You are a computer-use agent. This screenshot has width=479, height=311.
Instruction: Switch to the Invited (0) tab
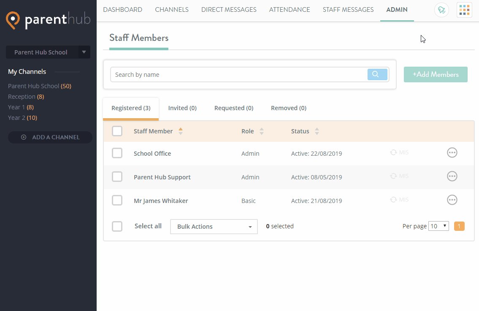(x=182, y=108)
